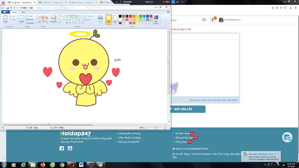Open Opera easy setup menu icon

click(296, 8)
